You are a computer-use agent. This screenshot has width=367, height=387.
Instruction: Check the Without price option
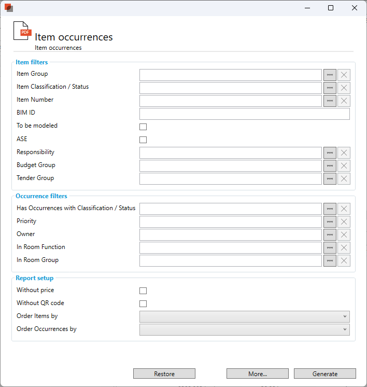(143, 291)
